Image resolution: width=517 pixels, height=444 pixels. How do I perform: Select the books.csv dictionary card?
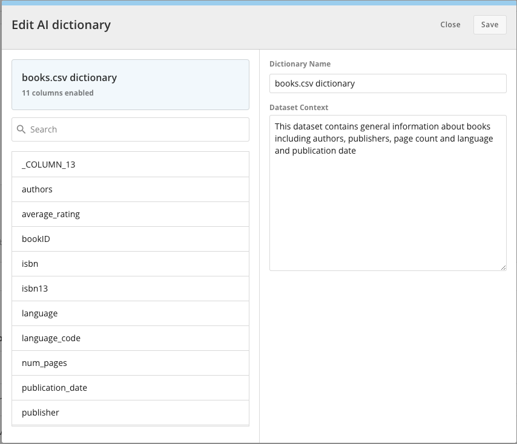click(x=130, y=85)
